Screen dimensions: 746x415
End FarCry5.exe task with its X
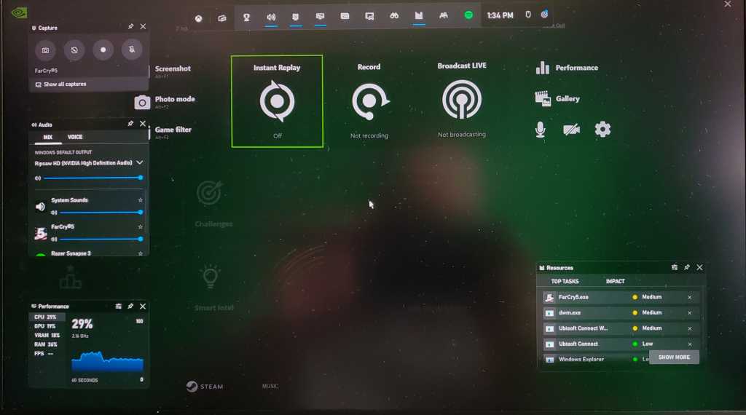689,298
